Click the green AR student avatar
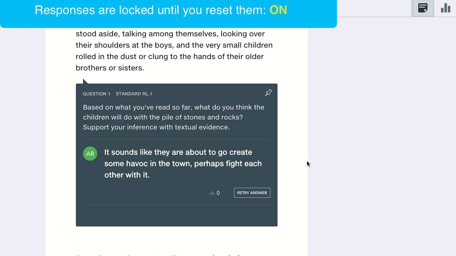 point(90,154)
